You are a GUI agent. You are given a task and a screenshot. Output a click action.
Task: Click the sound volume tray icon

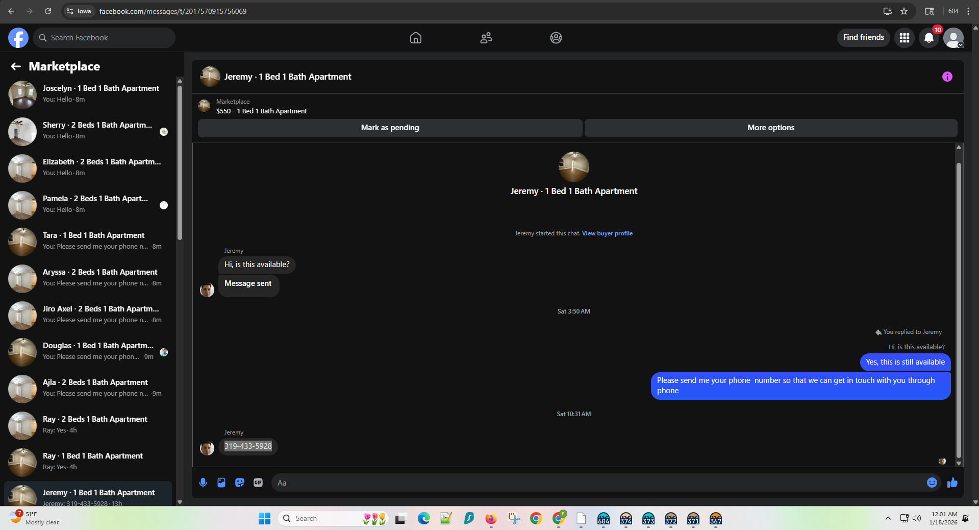[917, 518]
